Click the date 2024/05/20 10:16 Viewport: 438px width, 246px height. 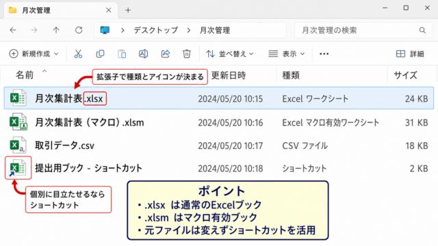231,122
